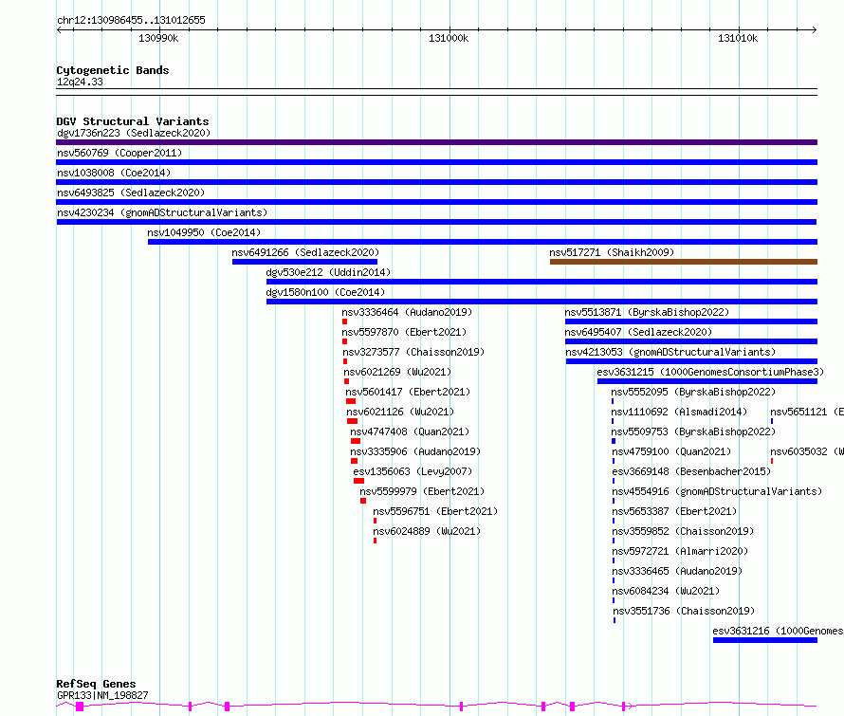Select esv3631216 (1000Genomes) label

coord(778,631)
